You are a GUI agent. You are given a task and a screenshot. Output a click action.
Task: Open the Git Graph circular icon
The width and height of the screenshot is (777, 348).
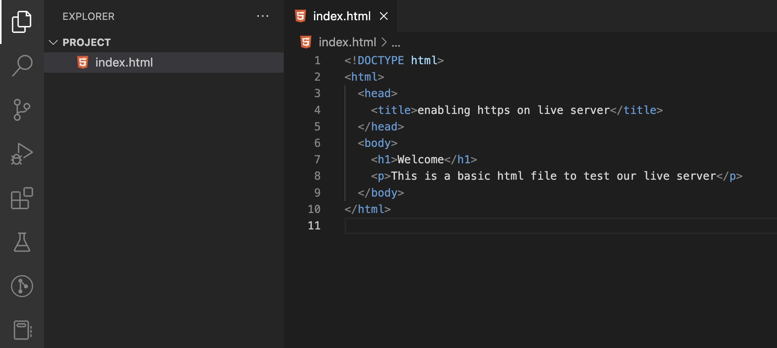22,286
